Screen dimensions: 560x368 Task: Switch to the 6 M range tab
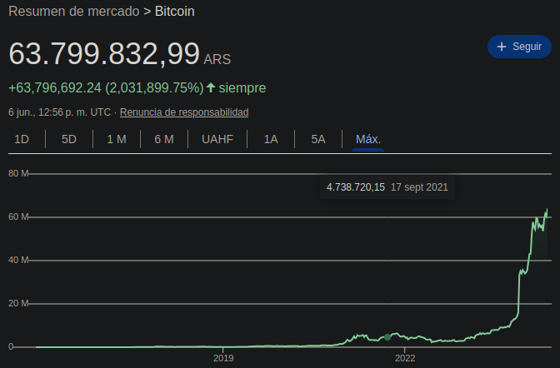coord(164,139)
